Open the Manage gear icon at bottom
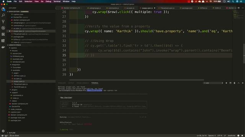 (x=3, y=131)
